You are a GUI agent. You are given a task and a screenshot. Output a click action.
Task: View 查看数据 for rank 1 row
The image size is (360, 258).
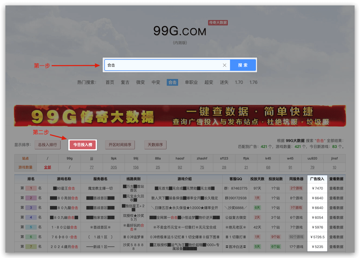336,188
